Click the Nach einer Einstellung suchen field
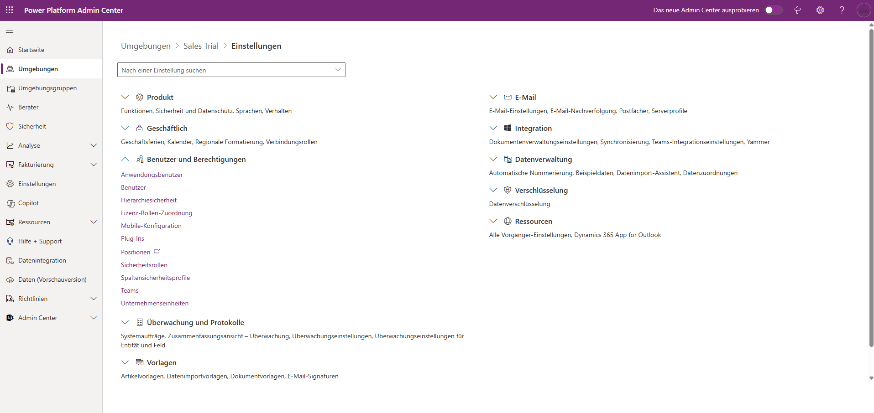The height and width of the screenshot is (413, 874). pos(226,70)
